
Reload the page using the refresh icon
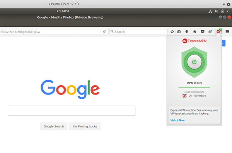pyautogui.click(x=104, y=32)
